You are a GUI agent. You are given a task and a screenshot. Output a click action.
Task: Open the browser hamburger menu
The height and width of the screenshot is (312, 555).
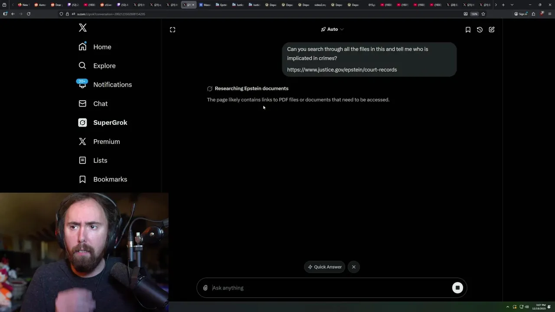549,14
